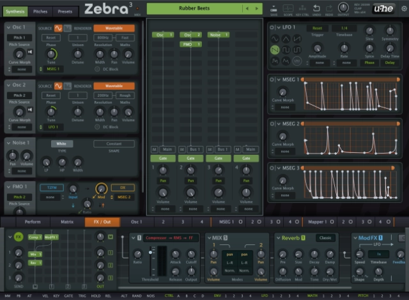Open the 1/4 Timebase dropdown in LFO 1
Viewport: 409px width, 300px height.
pos(344,28)
